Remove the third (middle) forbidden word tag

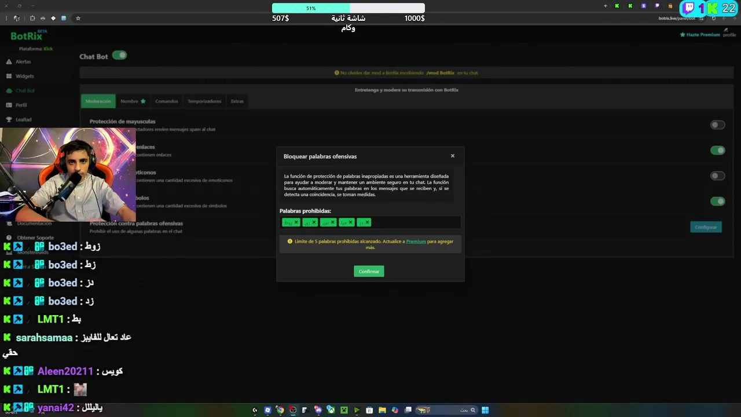[x=332, y=222]
